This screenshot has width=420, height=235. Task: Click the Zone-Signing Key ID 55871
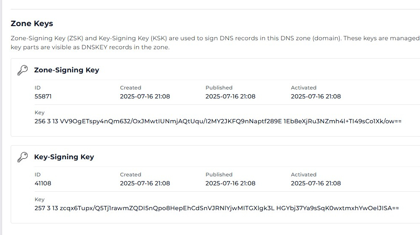43,96
